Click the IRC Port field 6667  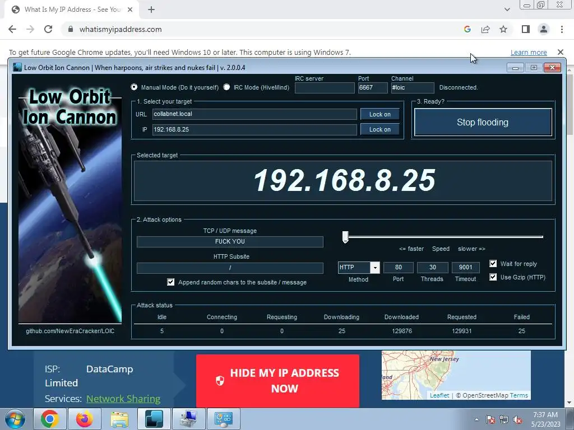click(373, 88)
